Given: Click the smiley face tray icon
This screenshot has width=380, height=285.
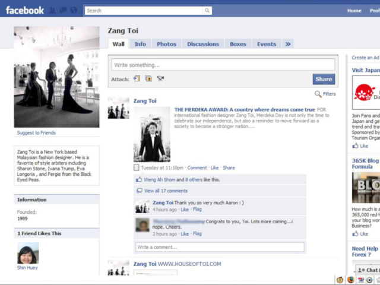Looking at the screenshot, I should tap(340, 280).
